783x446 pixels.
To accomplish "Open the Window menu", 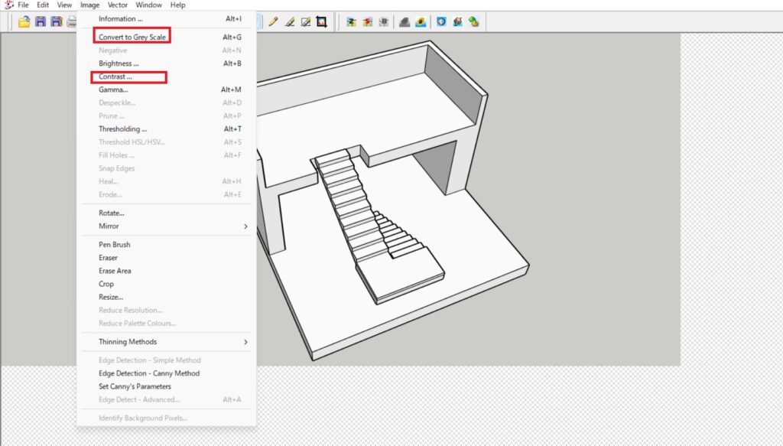I will coord(149,5).
